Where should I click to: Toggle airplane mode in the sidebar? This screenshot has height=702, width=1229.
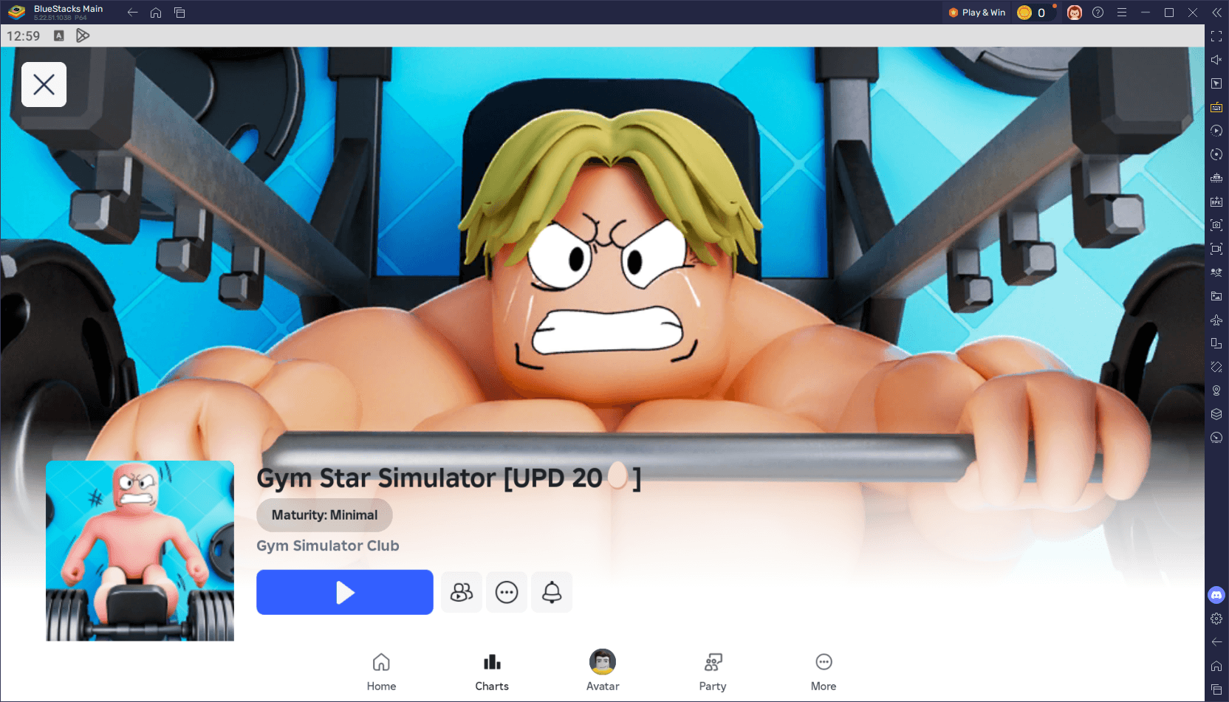(x=1216, y=320)
